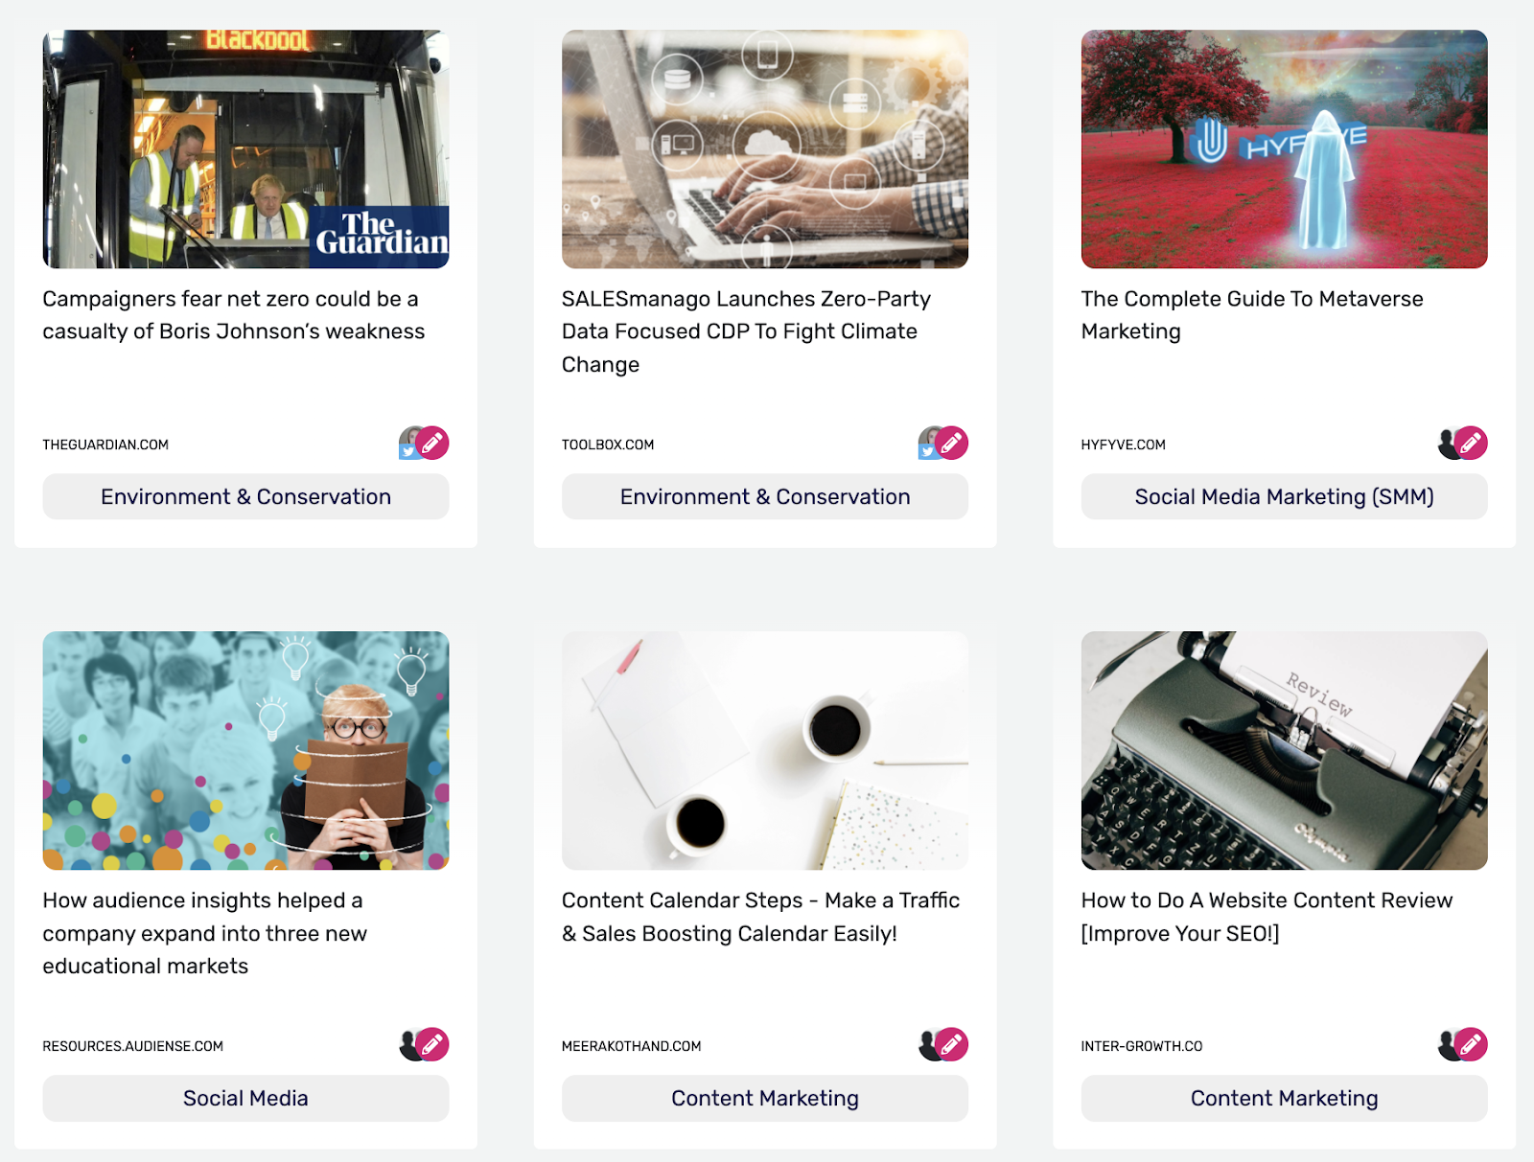The width and height of the screenshot is (1534, 1162).
Task: Open the audience crowd lightbulbs thumbnail
Action: [245, 750]
